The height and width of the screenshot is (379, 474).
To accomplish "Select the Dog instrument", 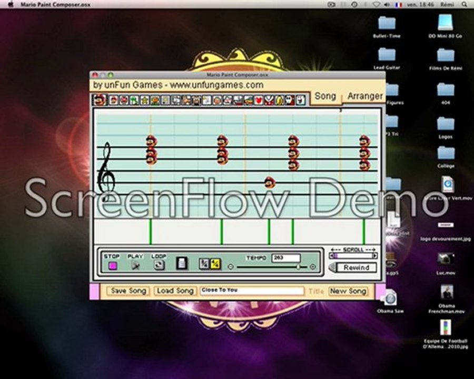I will (x=176, y=100).
